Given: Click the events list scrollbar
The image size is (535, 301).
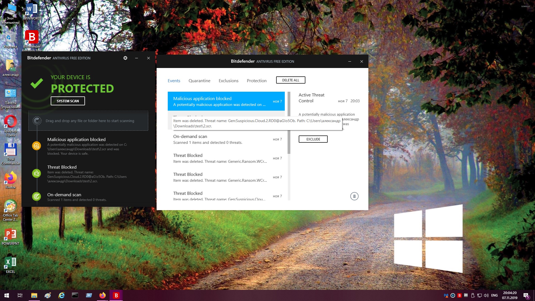Looking at the screenshot, I should [x=289, y=123].
